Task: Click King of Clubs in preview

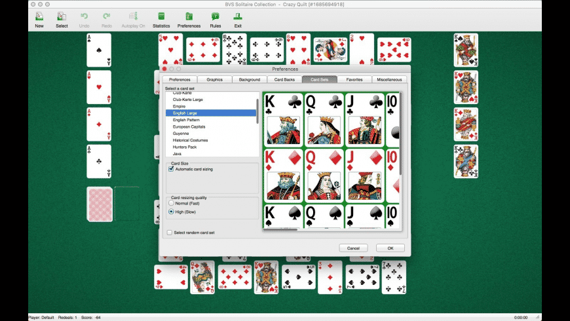Action: tap(283, 120)
